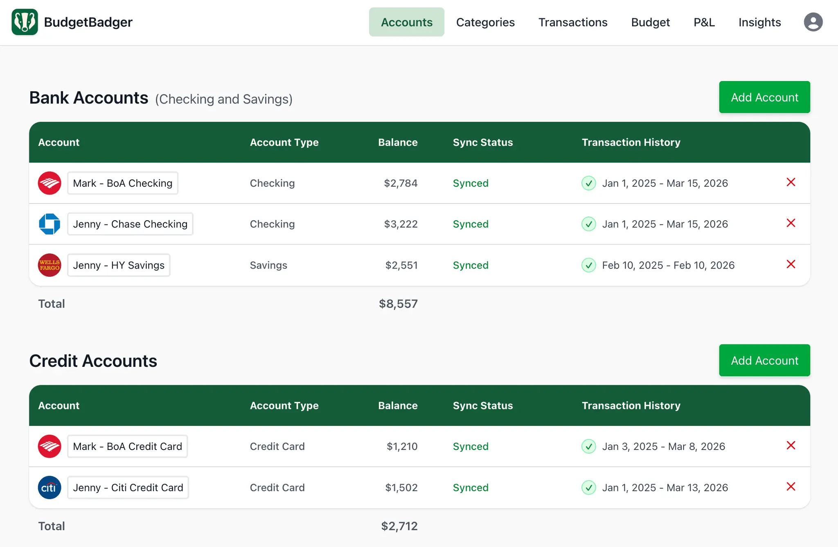Image resolution: width=838 pixels, height=547 pixels.
Task: Open the Accounts tab
Action: click(x=407, y=22)
